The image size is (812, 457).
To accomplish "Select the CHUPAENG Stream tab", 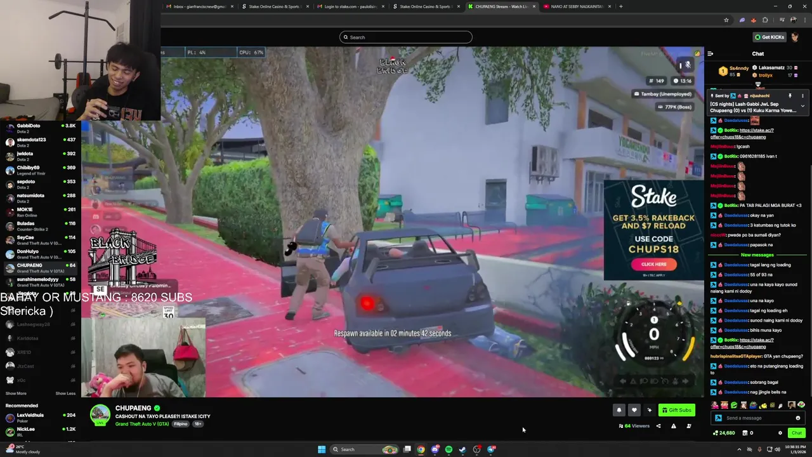I will tap(501, 6).
